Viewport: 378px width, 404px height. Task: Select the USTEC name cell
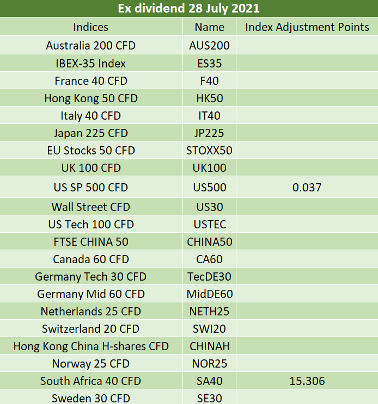210,225
